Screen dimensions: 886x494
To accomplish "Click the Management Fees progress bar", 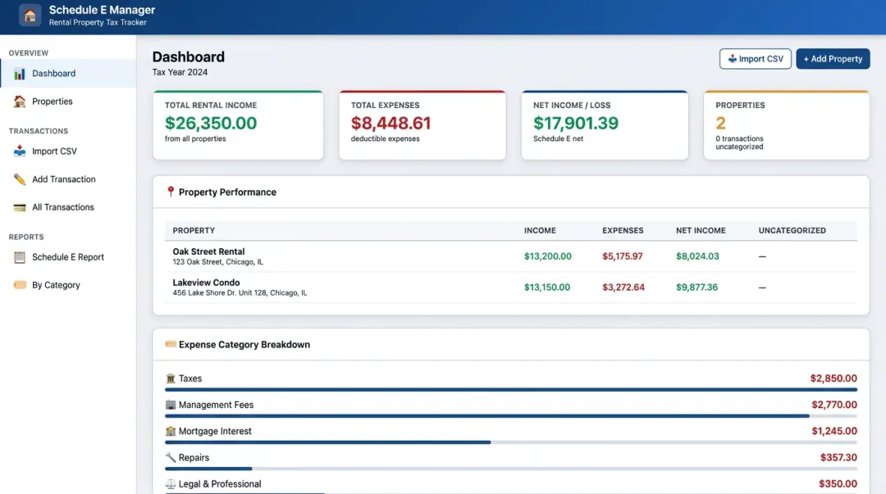I will pyautogui.click(x=511, y=416).
